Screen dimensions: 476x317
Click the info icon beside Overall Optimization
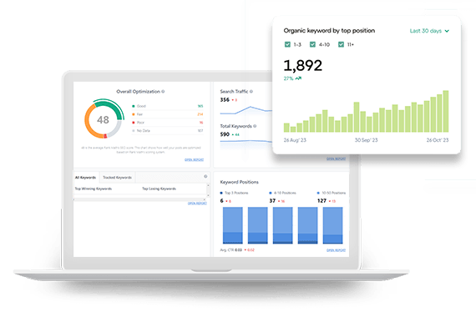point(163,91)
